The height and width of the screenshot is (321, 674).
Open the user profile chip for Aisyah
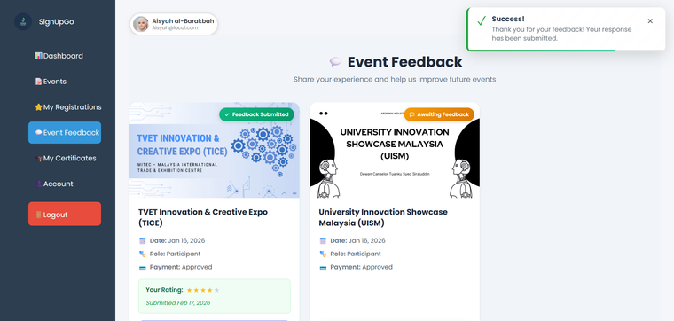pyautogui.click(x=174, y=24)
